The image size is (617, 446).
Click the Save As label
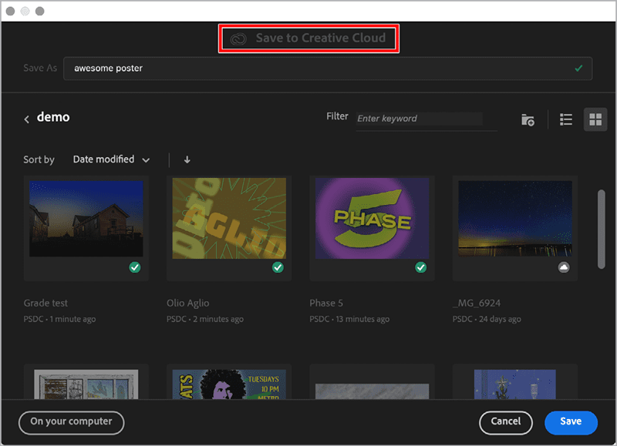[40, 68]
